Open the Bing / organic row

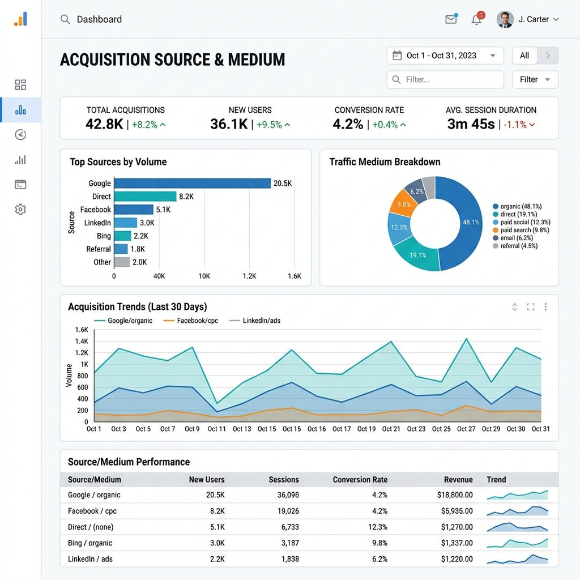click(309, 543)
